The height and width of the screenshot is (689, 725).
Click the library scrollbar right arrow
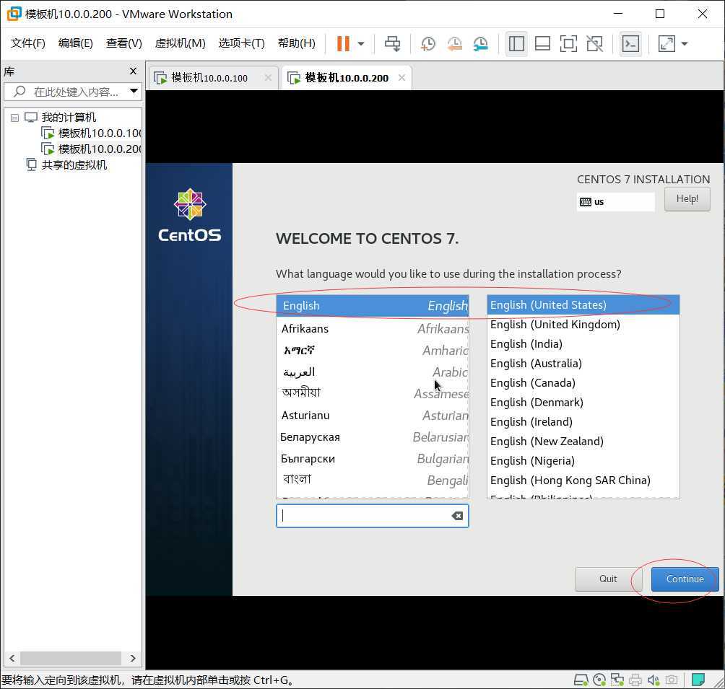133,658
